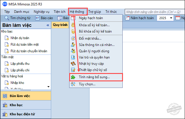Click the Tiền mặt group header

click(7, 57)
